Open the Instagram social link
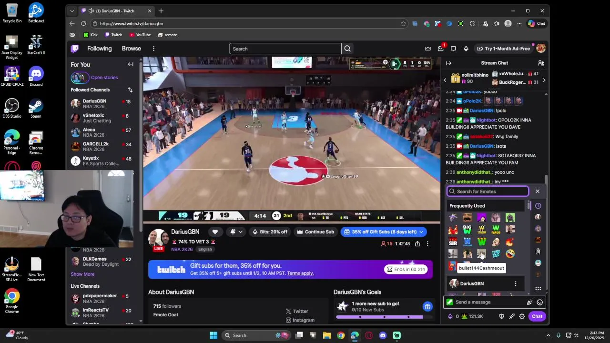The image size is (610, 343). 300,321
